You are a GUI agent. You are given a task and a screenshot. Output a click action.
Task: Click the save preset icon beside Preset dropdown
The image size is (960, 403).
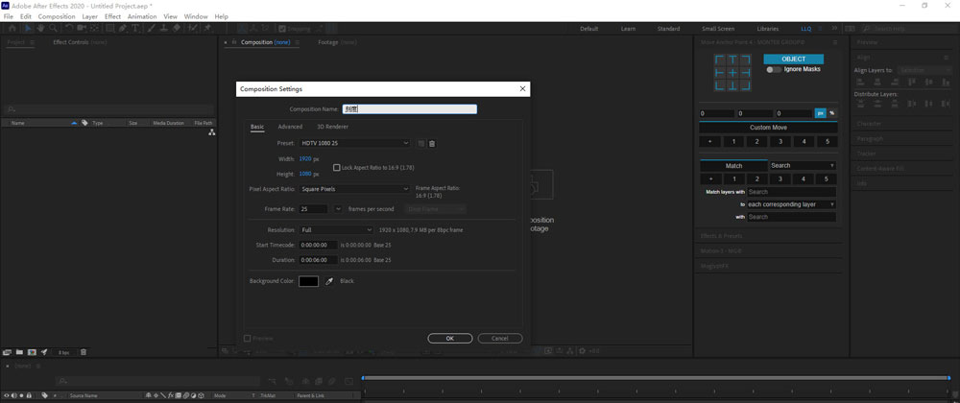click(420, 143)
